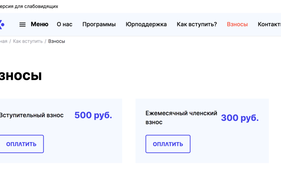Select the Ежемесячный членский взнос label

coord(181,118)
